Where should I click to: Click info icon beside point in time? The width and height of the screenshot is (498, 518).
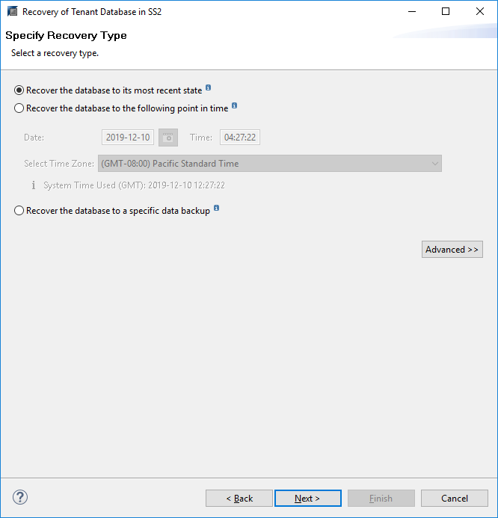pyautogui.click(x=235, y=106)
